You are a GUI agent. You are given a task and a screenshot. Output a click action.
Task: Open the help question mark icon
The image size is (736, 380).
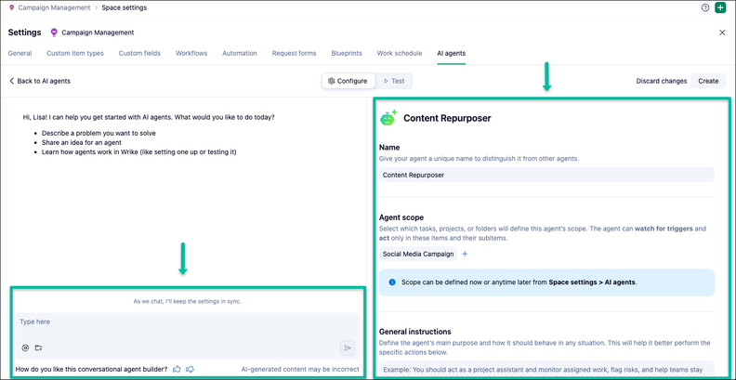(x=705, y=7)
